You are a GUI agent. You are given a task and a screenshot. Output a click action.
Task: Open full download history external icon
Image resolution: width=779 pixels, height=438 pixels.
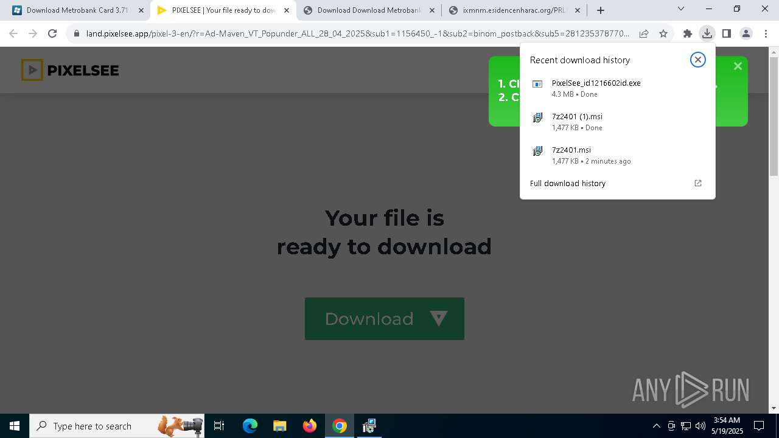click(698, 183)
